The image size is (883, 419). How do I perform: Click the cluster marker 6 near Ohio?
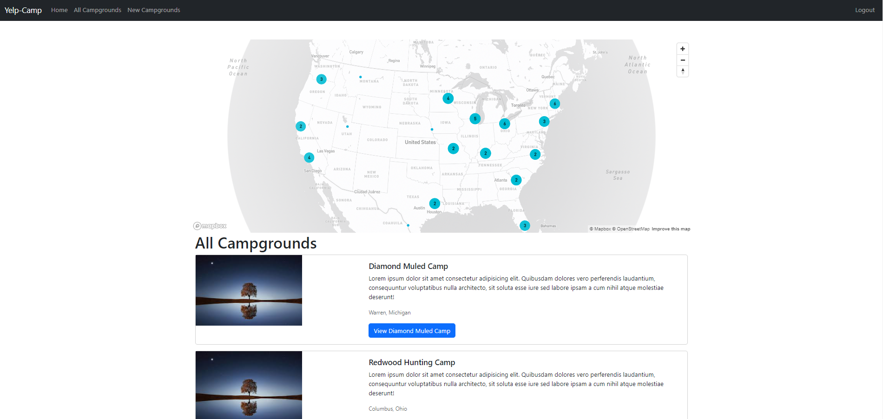505,124
